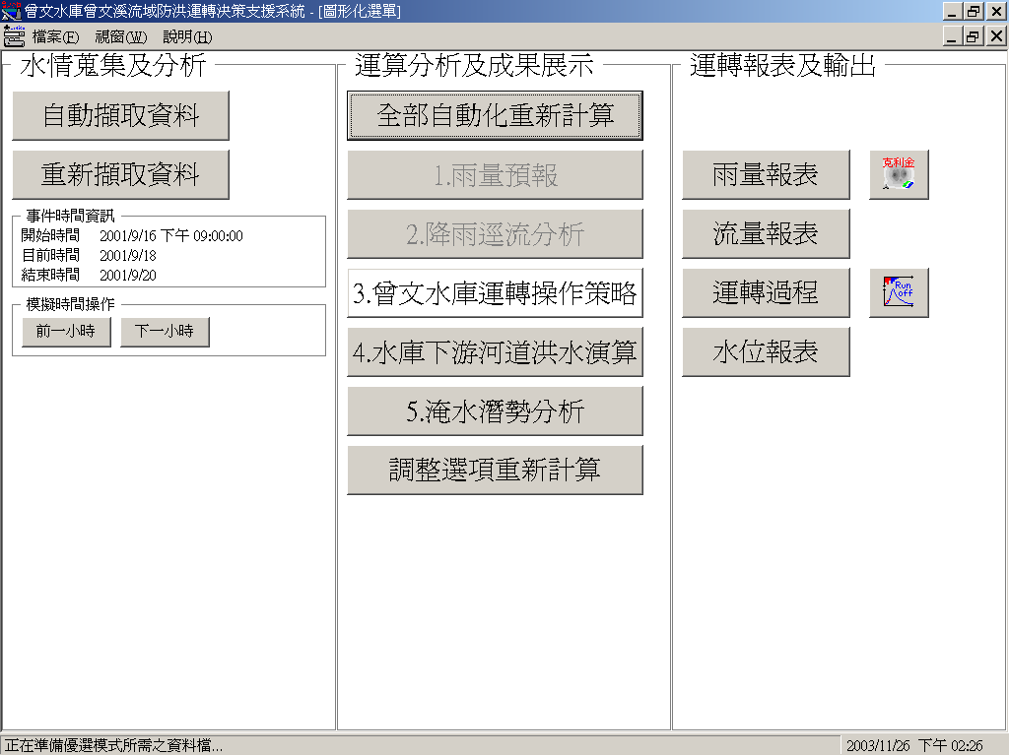1009x756 pixels.
Task: Open the 檔案(F) menu
Action: click(55, 37)
